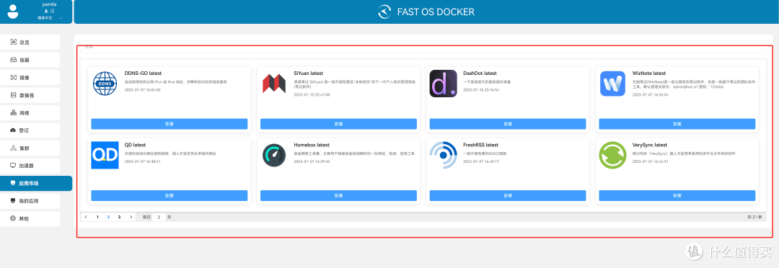779x268 pixels.
Task: Click the SiYuan latest title
Action: click(x=309, y=73)
